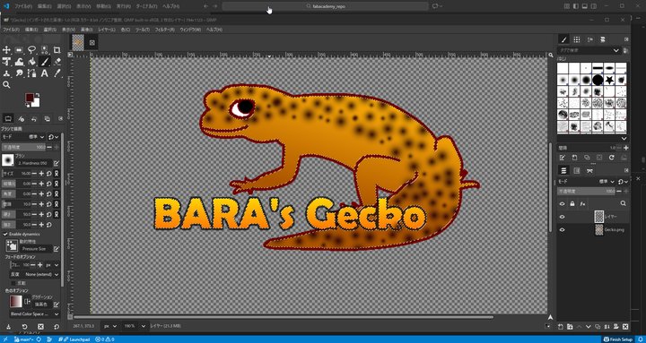The height and width of the screenshot is (343, 646).
Task: Hide the Gecko.png layer
Action: click(x=562, y=230)
